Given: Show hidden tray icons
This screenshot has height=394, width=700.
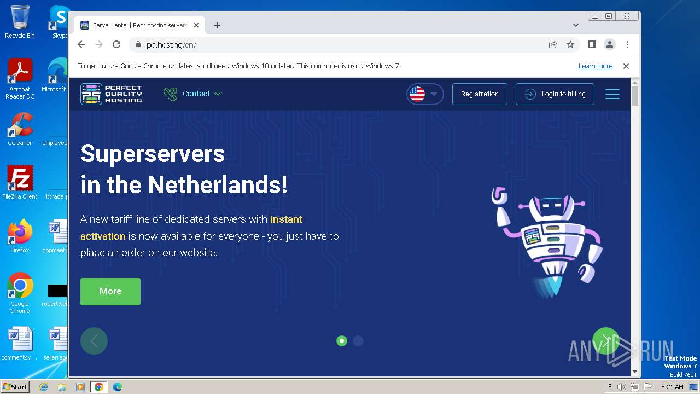Looking at the screenshot, I should pos(610,387).
